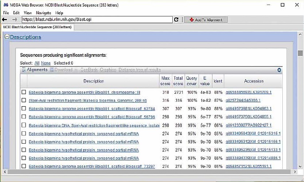304x182 pixels.
Task: Click the browser back arrow
Action: 5,20
